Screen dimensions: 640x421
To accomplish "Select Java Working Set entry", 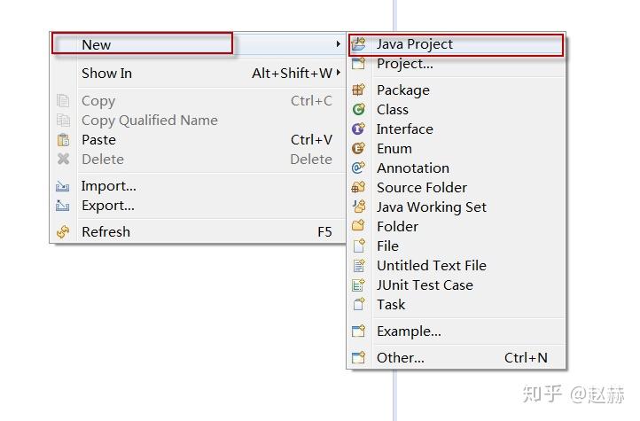I will coord(431,207).
